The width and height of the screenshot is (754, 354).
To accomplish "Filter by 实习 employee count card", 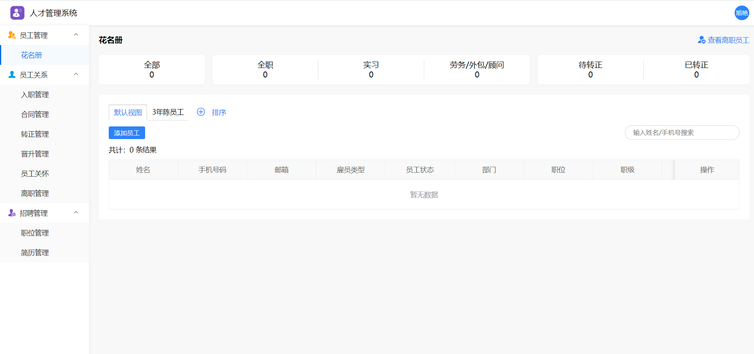I will click(x=371, y=70).
